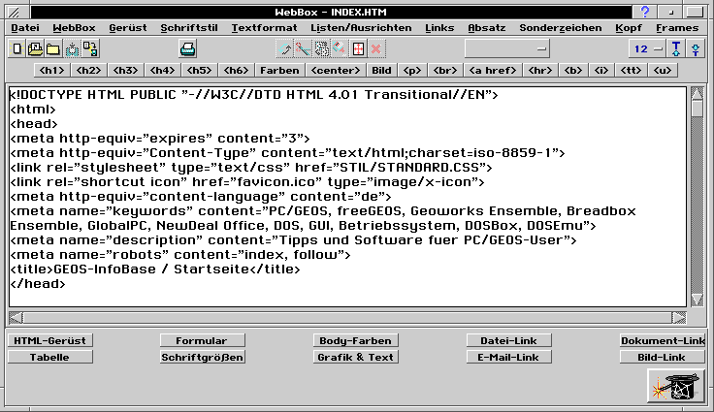Screen dimensions: 714x412
Task: Click the document transfer icon
Action: point(90,48)
